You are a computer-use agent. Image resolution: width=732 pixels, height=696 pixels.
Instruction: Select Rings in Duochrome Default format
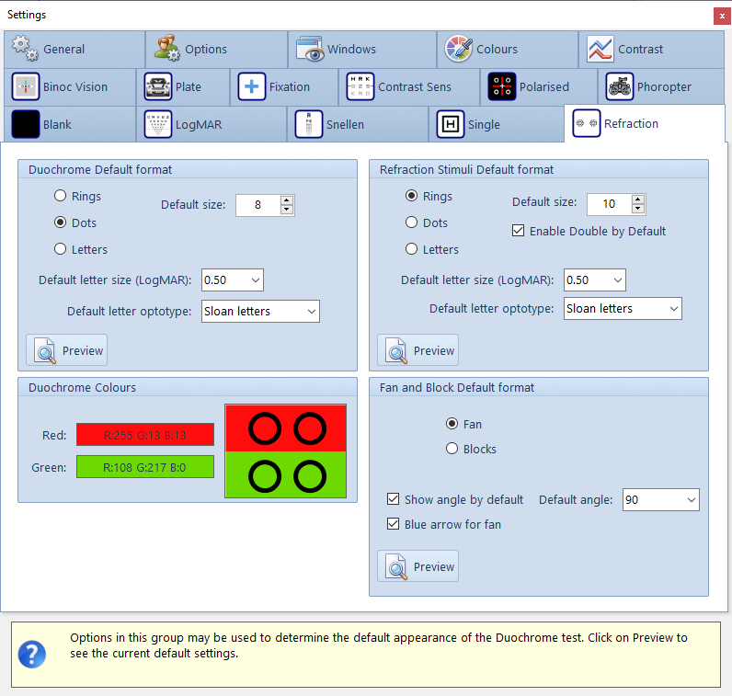61,196
